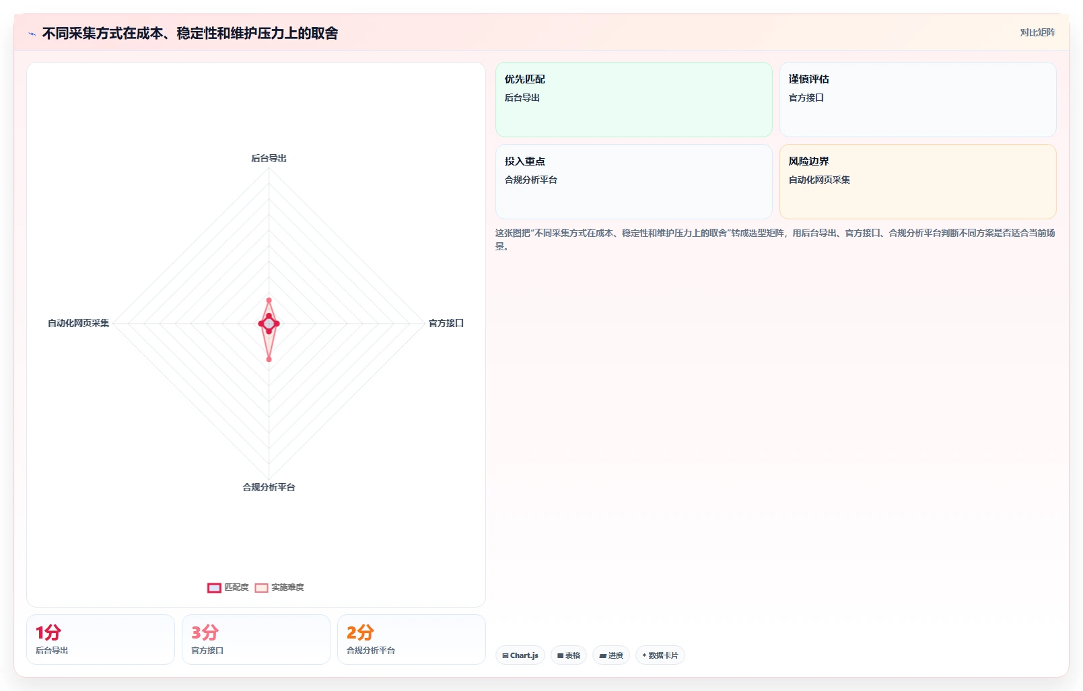Click 后台导出 text in 优先匹配 card
1083x691 pixels.
click(x=522, y=98)
